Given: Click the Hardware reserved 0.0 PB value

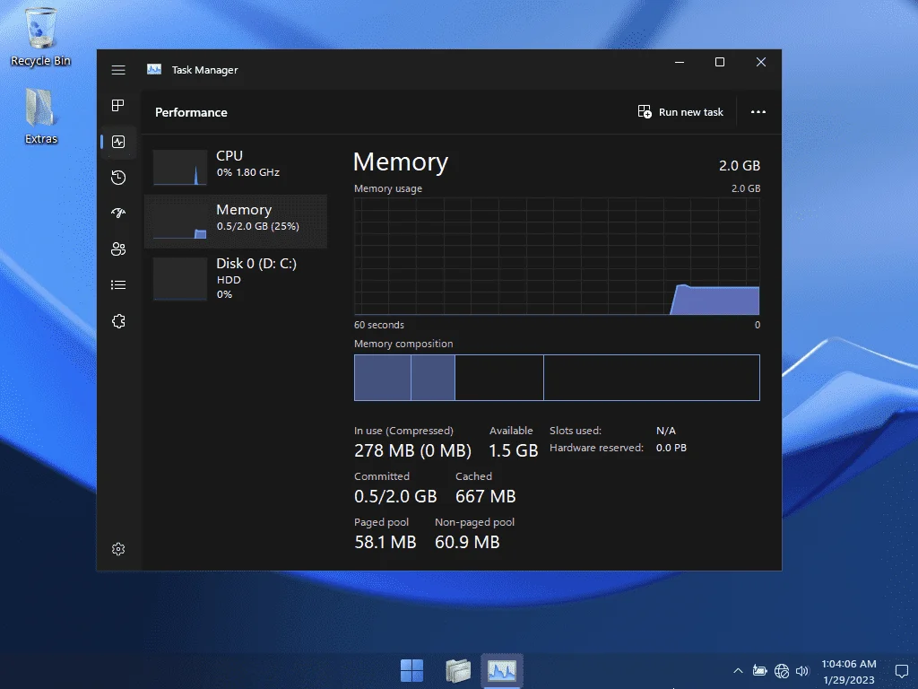Looking at the screenshot, I should coord(671,448).
